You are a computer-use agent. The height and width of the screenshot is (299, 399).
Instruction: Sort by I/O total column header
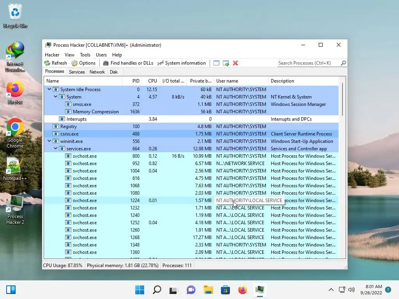click(173, 81)
